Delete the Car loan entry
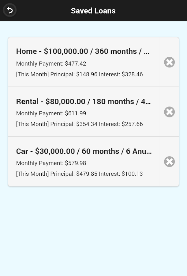Screen dimensions: 187x276 point(169,162)
